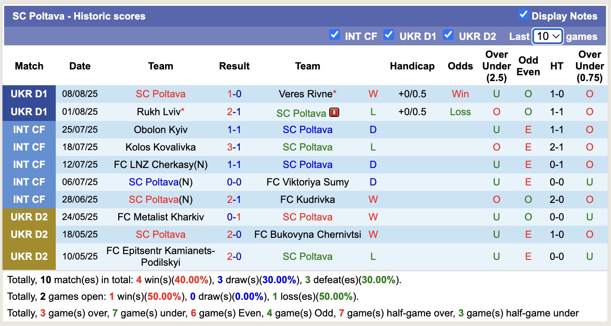Click FC Viktoriya Sumy team name
Image resolution: width=611 pixels, height=326 pixels.
307,182
